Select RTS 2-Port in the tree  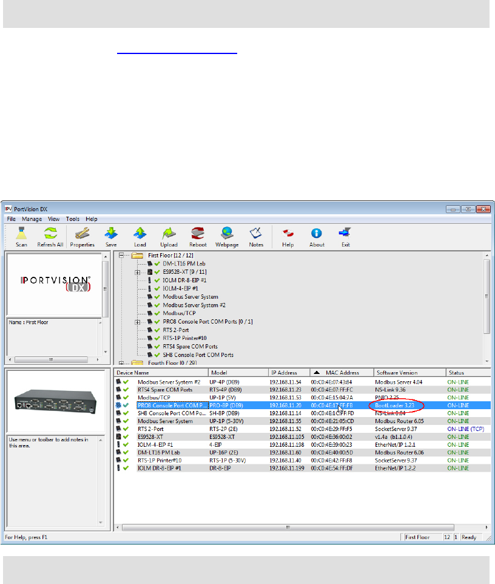point(176,330)
